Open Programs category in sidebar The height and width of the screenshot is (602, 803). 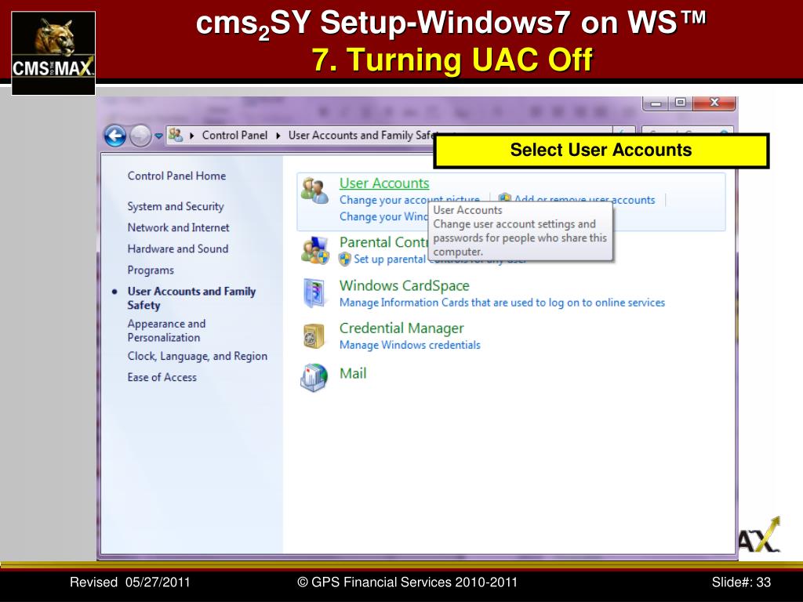point(151,270)
